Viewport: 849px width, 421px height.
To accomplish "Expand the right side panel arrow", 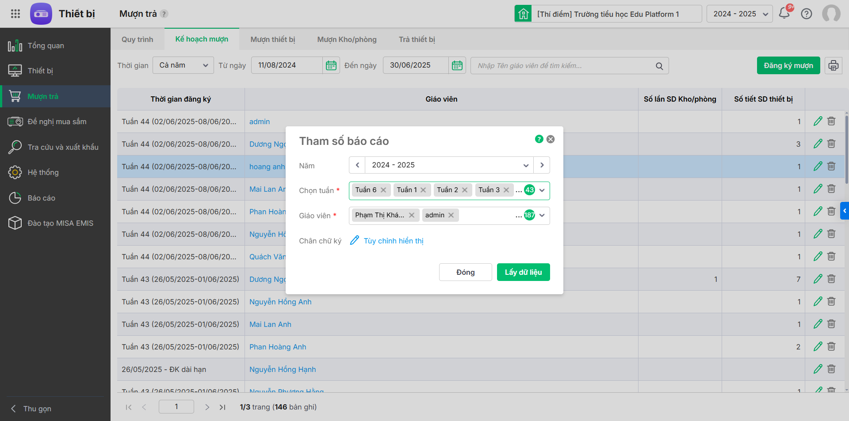I will pos(845,211).
